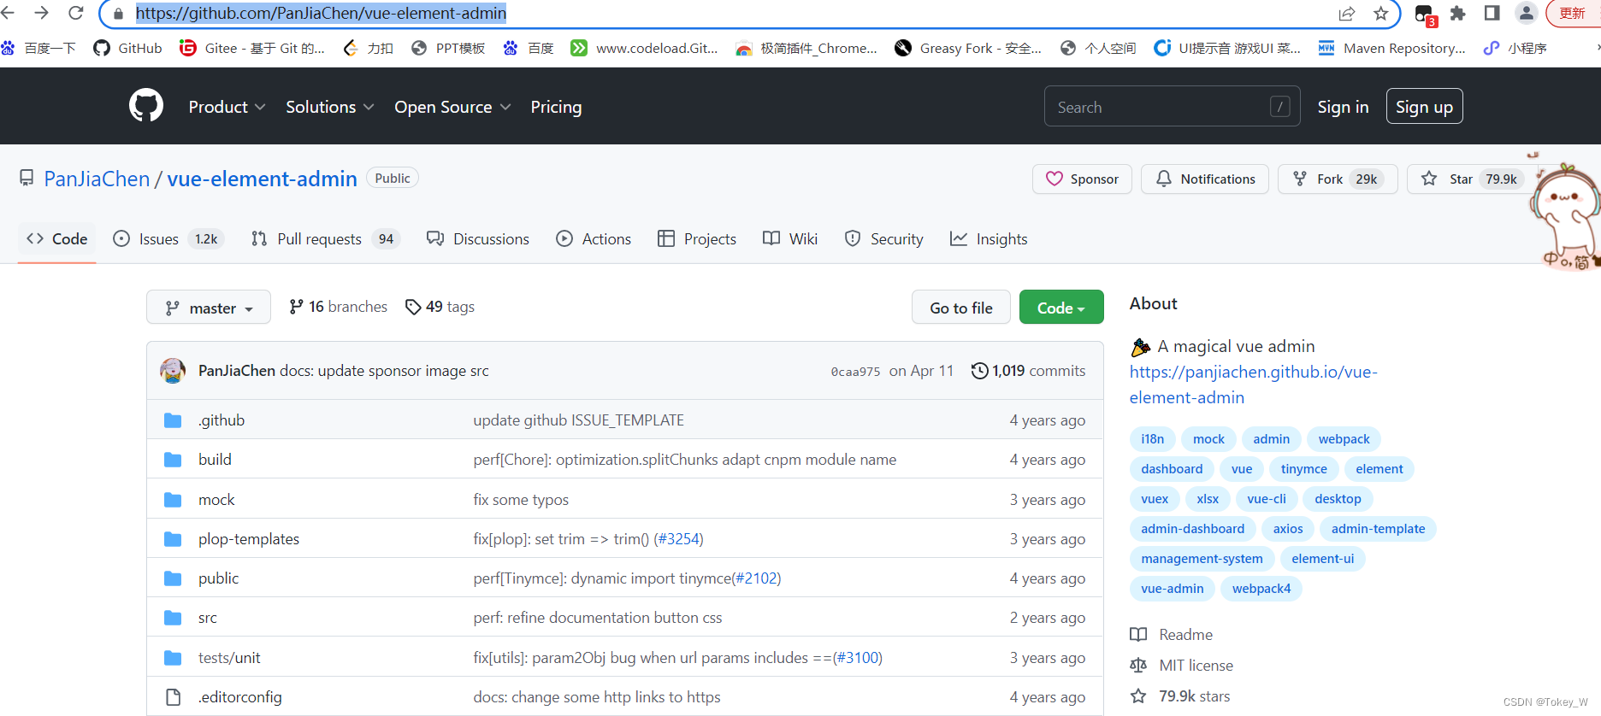Viewport: 1601px width, 716px height.
Task: Open the vue-element-admin repository name link
Action: click(262, 179)
